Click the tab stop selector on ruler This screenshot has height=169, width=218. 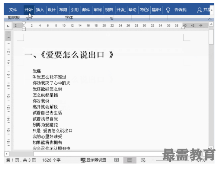(x=8, y=26)
